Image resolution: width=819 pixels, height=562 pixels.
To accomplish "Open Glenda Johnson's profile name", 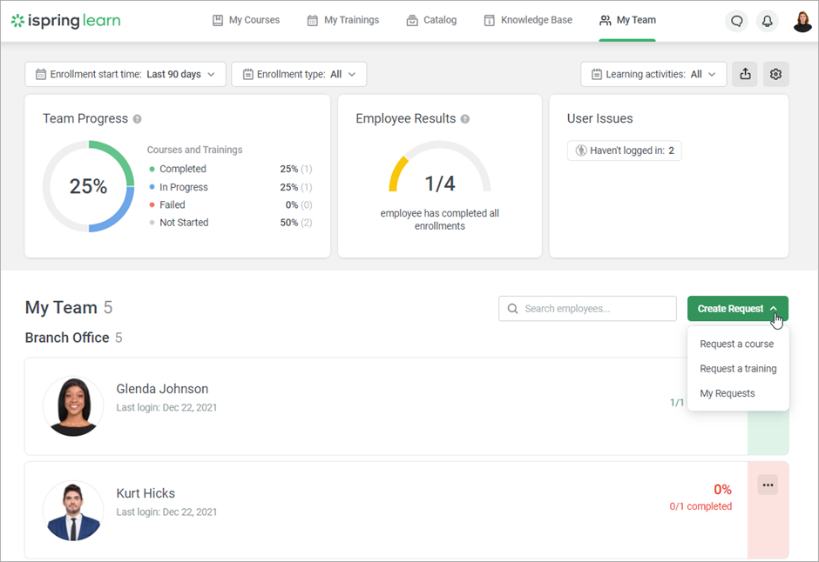I will tap(162, 389).
